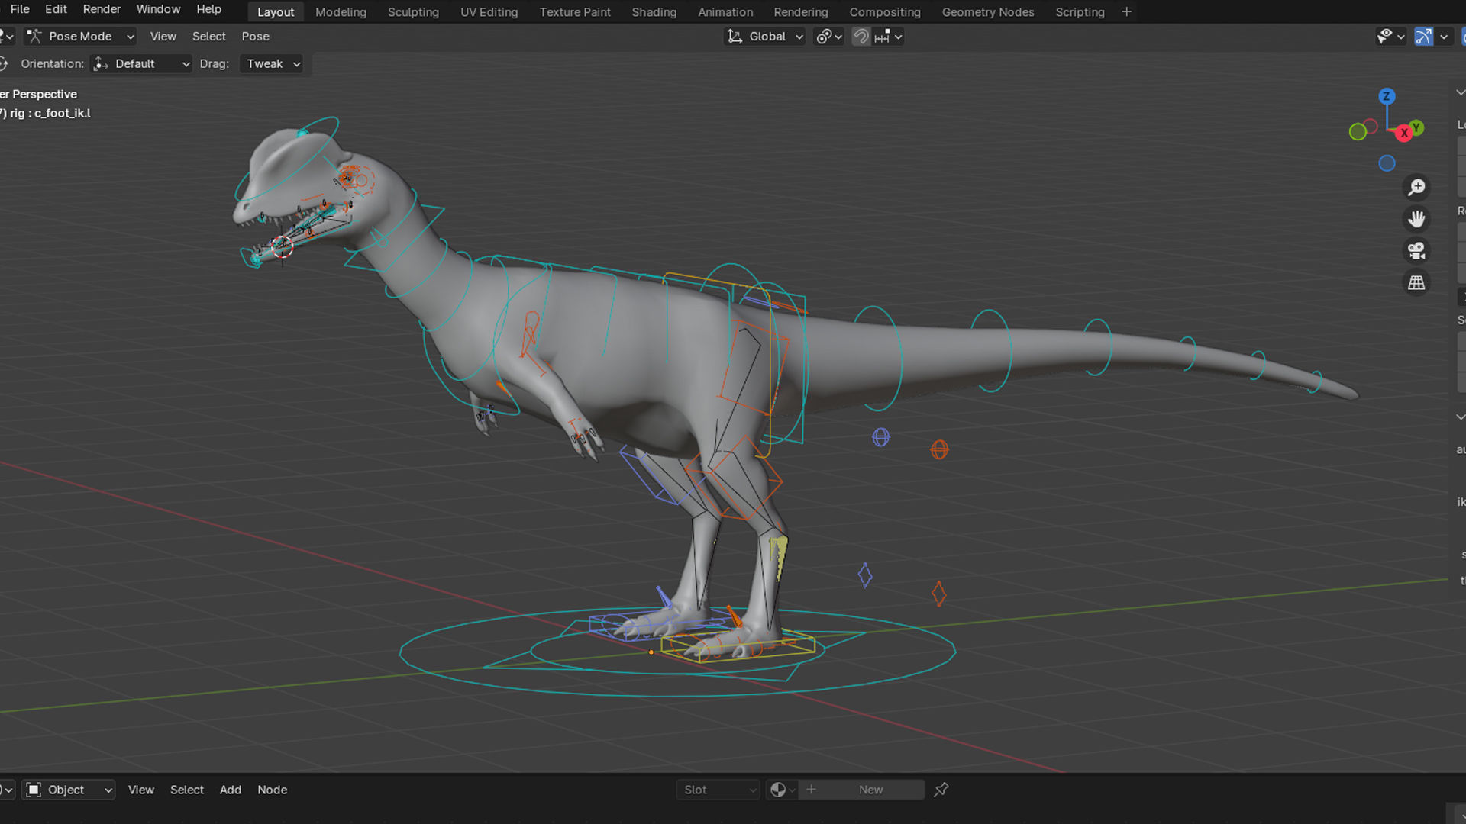This screenshot has height=824, width=1466.
Task: Toggle the snapping magnet button
Action: [x=861, y=37]
